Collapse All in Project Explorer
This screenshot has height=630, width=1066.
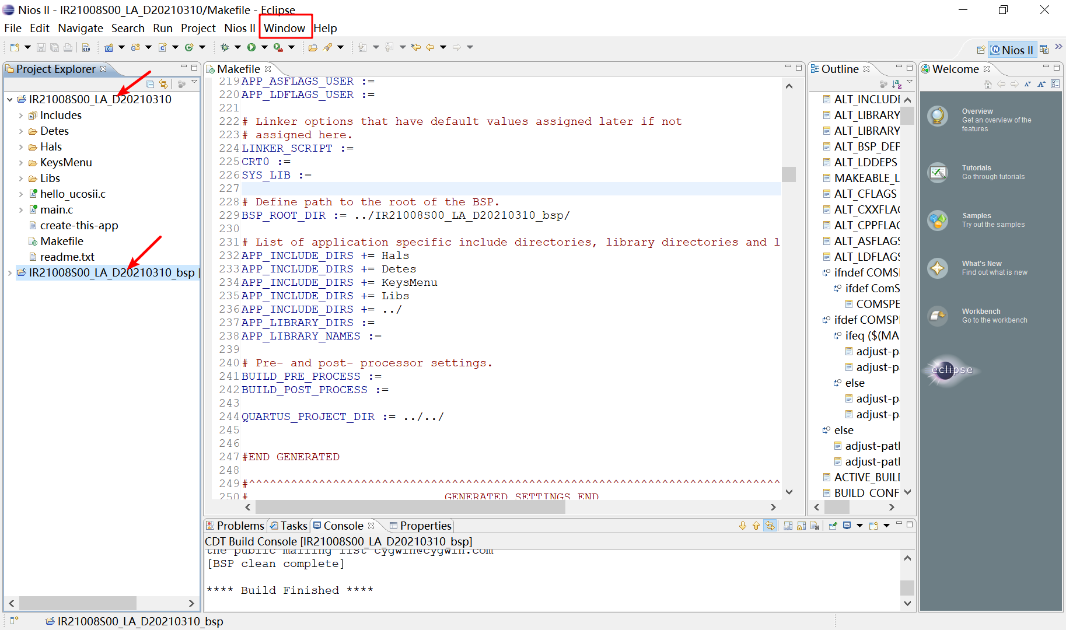[x=150, y=84]
